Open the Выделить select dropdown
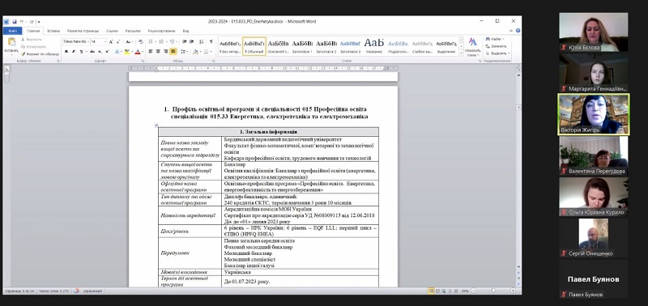Viewport: 648px width, 306px height. pyautogui.click(x=497, y=53)
